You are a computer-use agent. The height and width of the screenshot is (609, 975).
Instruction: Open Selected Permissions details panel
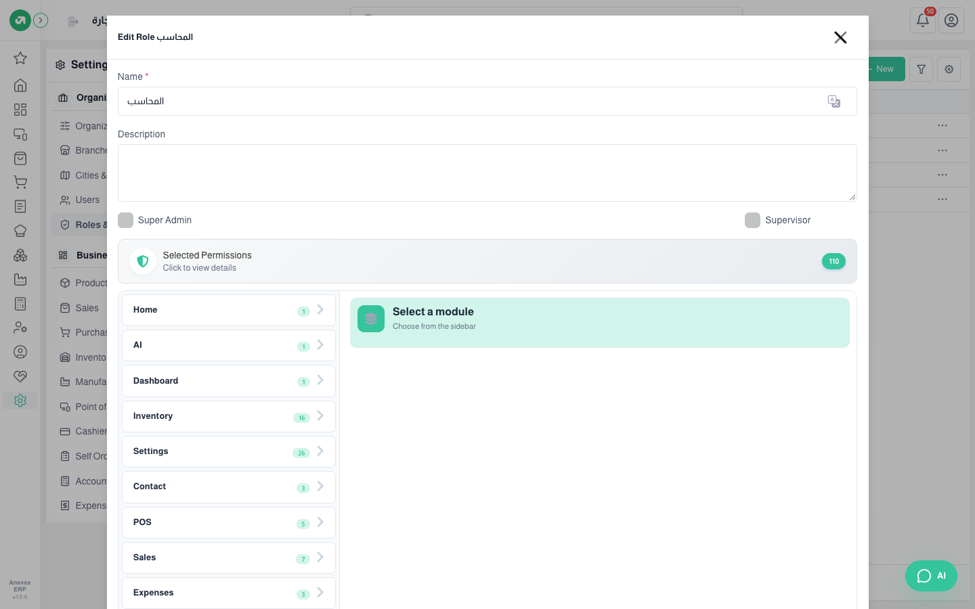coord(487,261)
